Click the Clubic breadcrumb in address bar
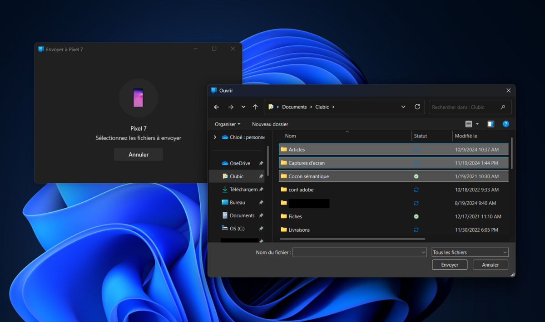The height and width of the screenshot is (322, 545). click(322, 107)
